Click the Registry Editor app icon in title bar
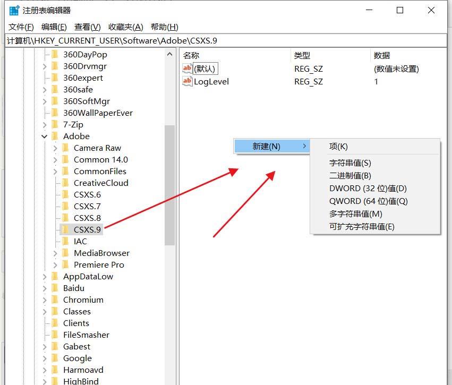Viewport: 452px width, 385px height. [x=14, y=11]
